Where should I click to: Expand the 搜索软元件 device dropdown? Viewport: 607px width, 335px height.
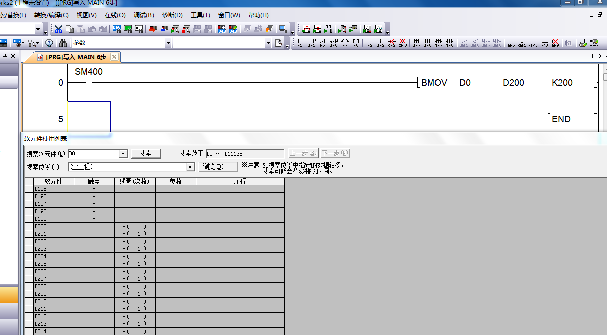coord(123,154)
